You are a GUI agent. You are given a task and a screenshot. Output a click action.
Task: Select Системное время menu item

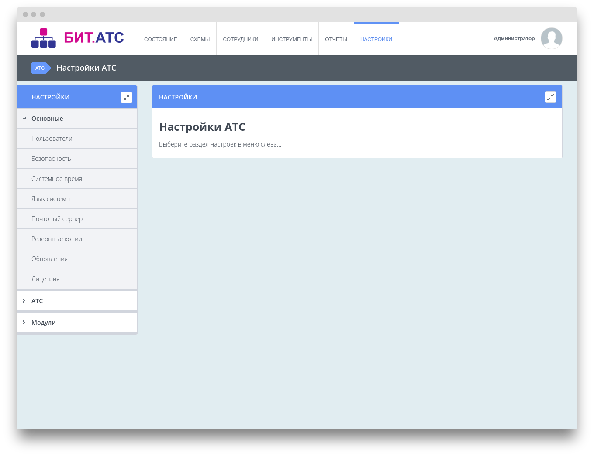point(57,179)
